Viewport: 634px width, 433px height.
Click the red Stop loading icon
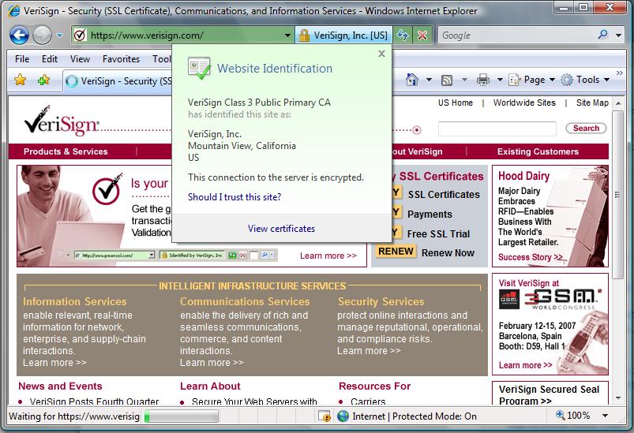click(422, 35)
